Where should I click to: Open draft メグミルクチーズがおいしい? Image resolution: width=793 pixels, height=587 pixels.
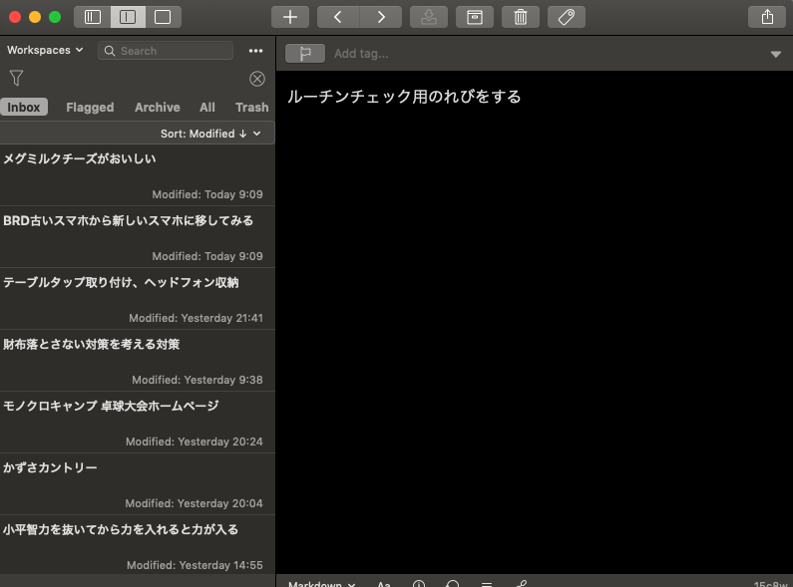tap(137, 174)
